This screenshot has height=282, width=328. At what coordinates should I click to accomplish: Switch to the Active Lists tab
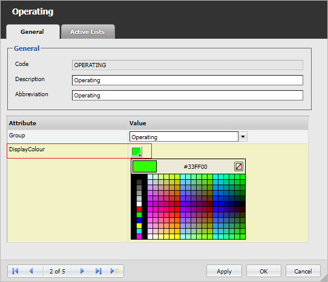[x=88, y=31]
